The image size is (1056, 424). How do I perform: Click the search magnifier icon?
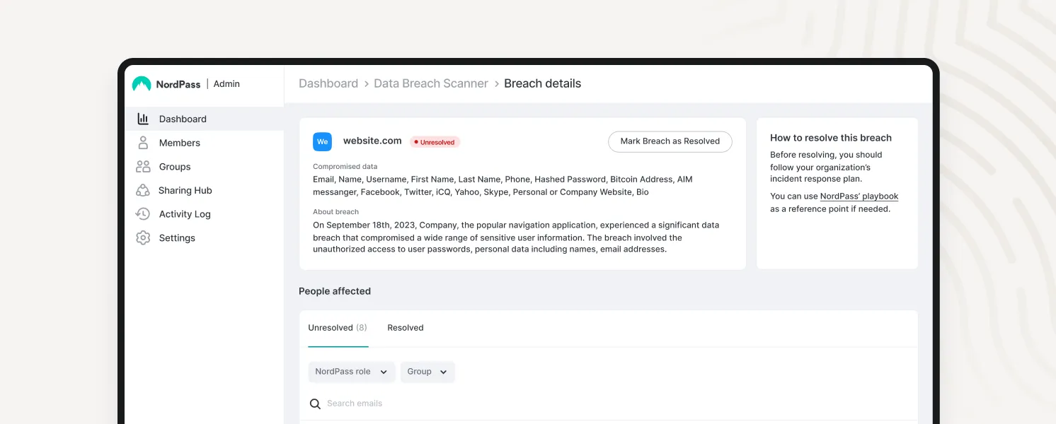[316, 404]
